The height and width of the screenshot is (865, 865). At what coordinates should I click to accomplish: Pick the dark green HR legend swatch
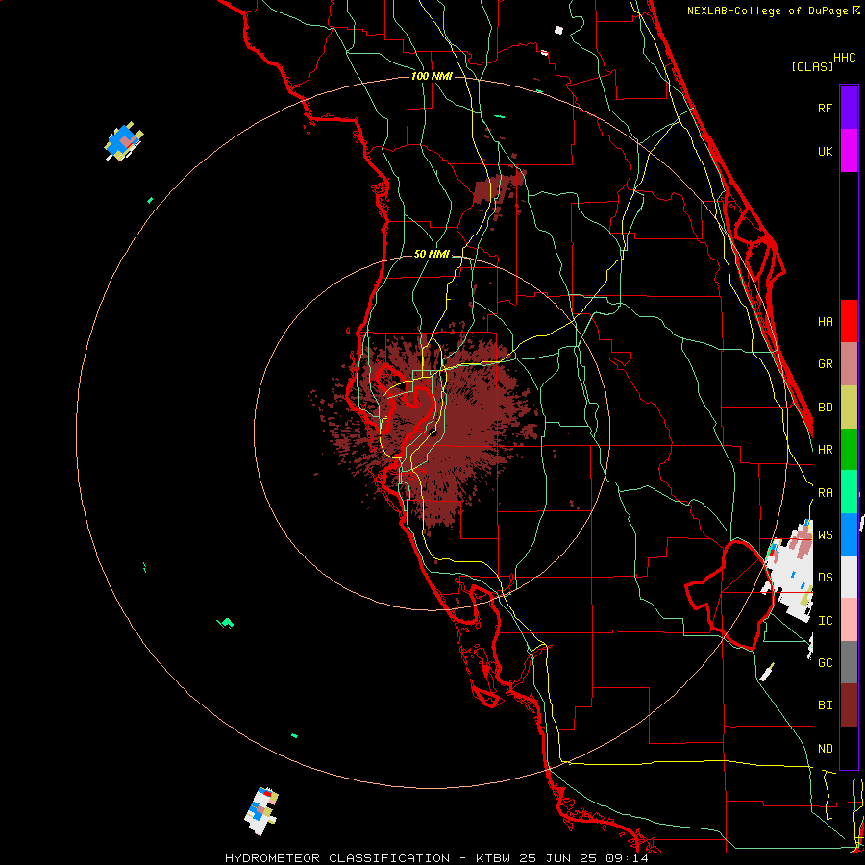[849, 450]
